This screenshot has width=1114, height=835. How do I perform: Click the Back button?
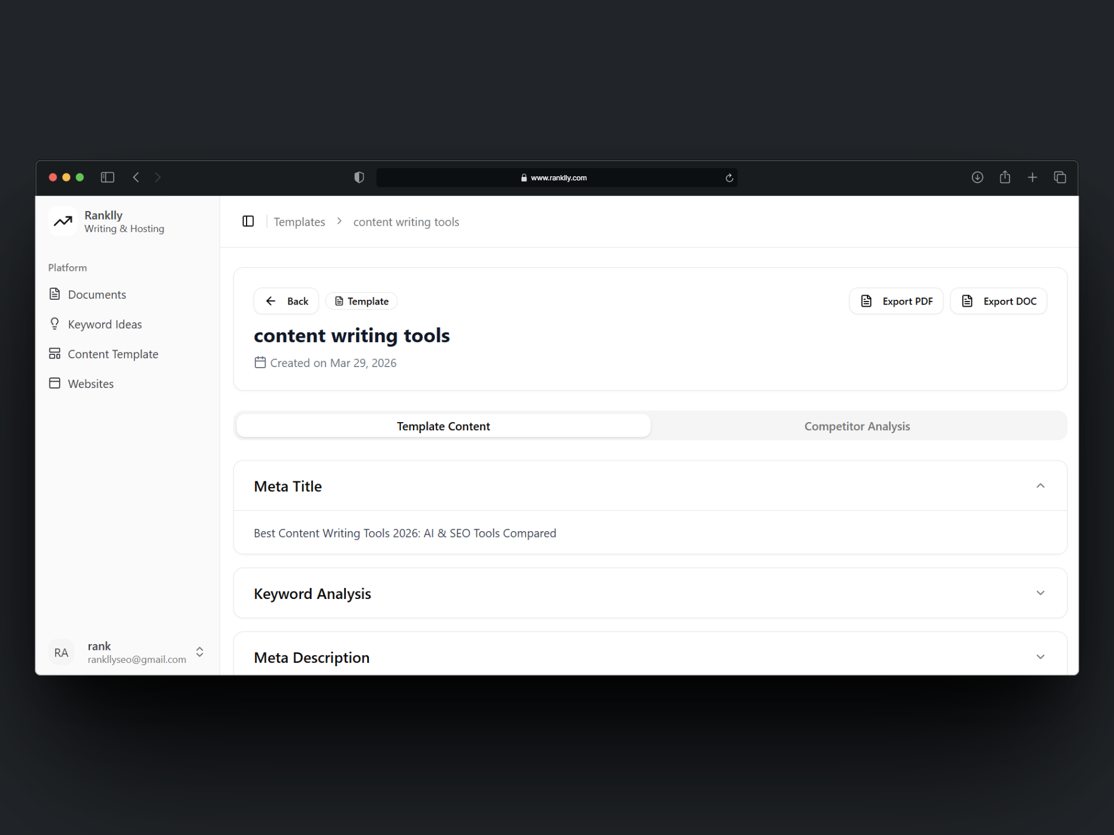tap(286, 301)
